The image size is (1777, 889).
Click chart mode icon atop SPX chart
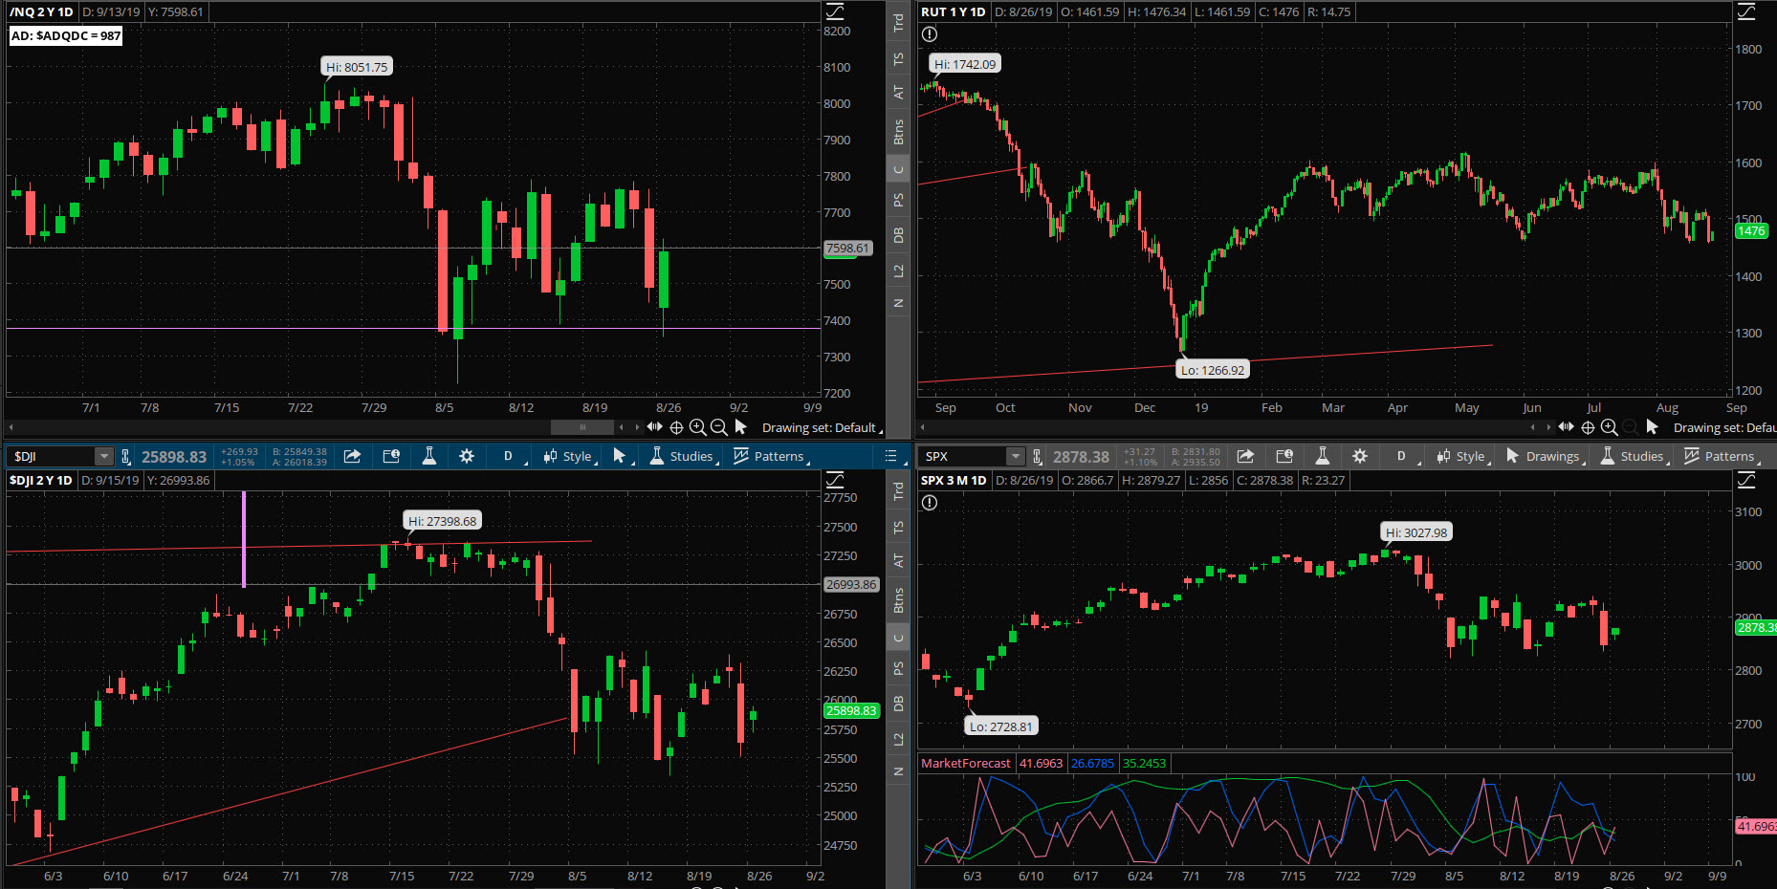pyautogui.click(x=1746, y=480)
